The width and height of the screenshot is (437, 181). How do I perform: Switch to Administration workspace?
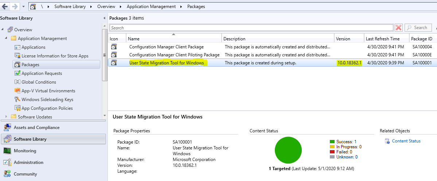tap(53, 162)
